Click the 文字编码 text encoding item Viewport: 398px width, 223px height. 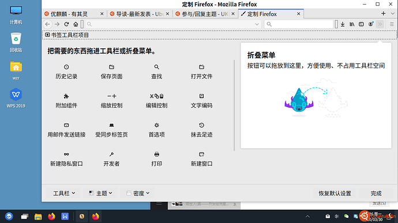pyautogui.click(x=201, y=101)
